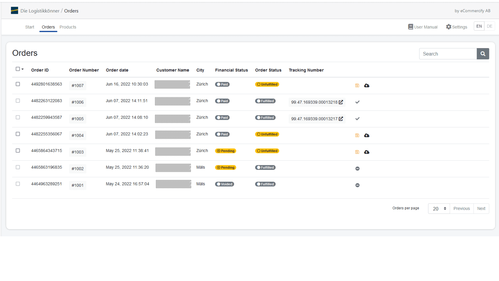Open the orders per page dropdown

coord(439,209)
